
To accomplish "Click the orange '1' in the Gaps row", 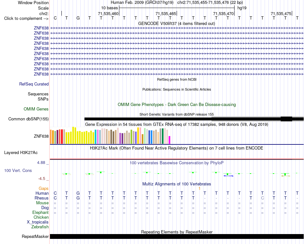I will point(199,188).
